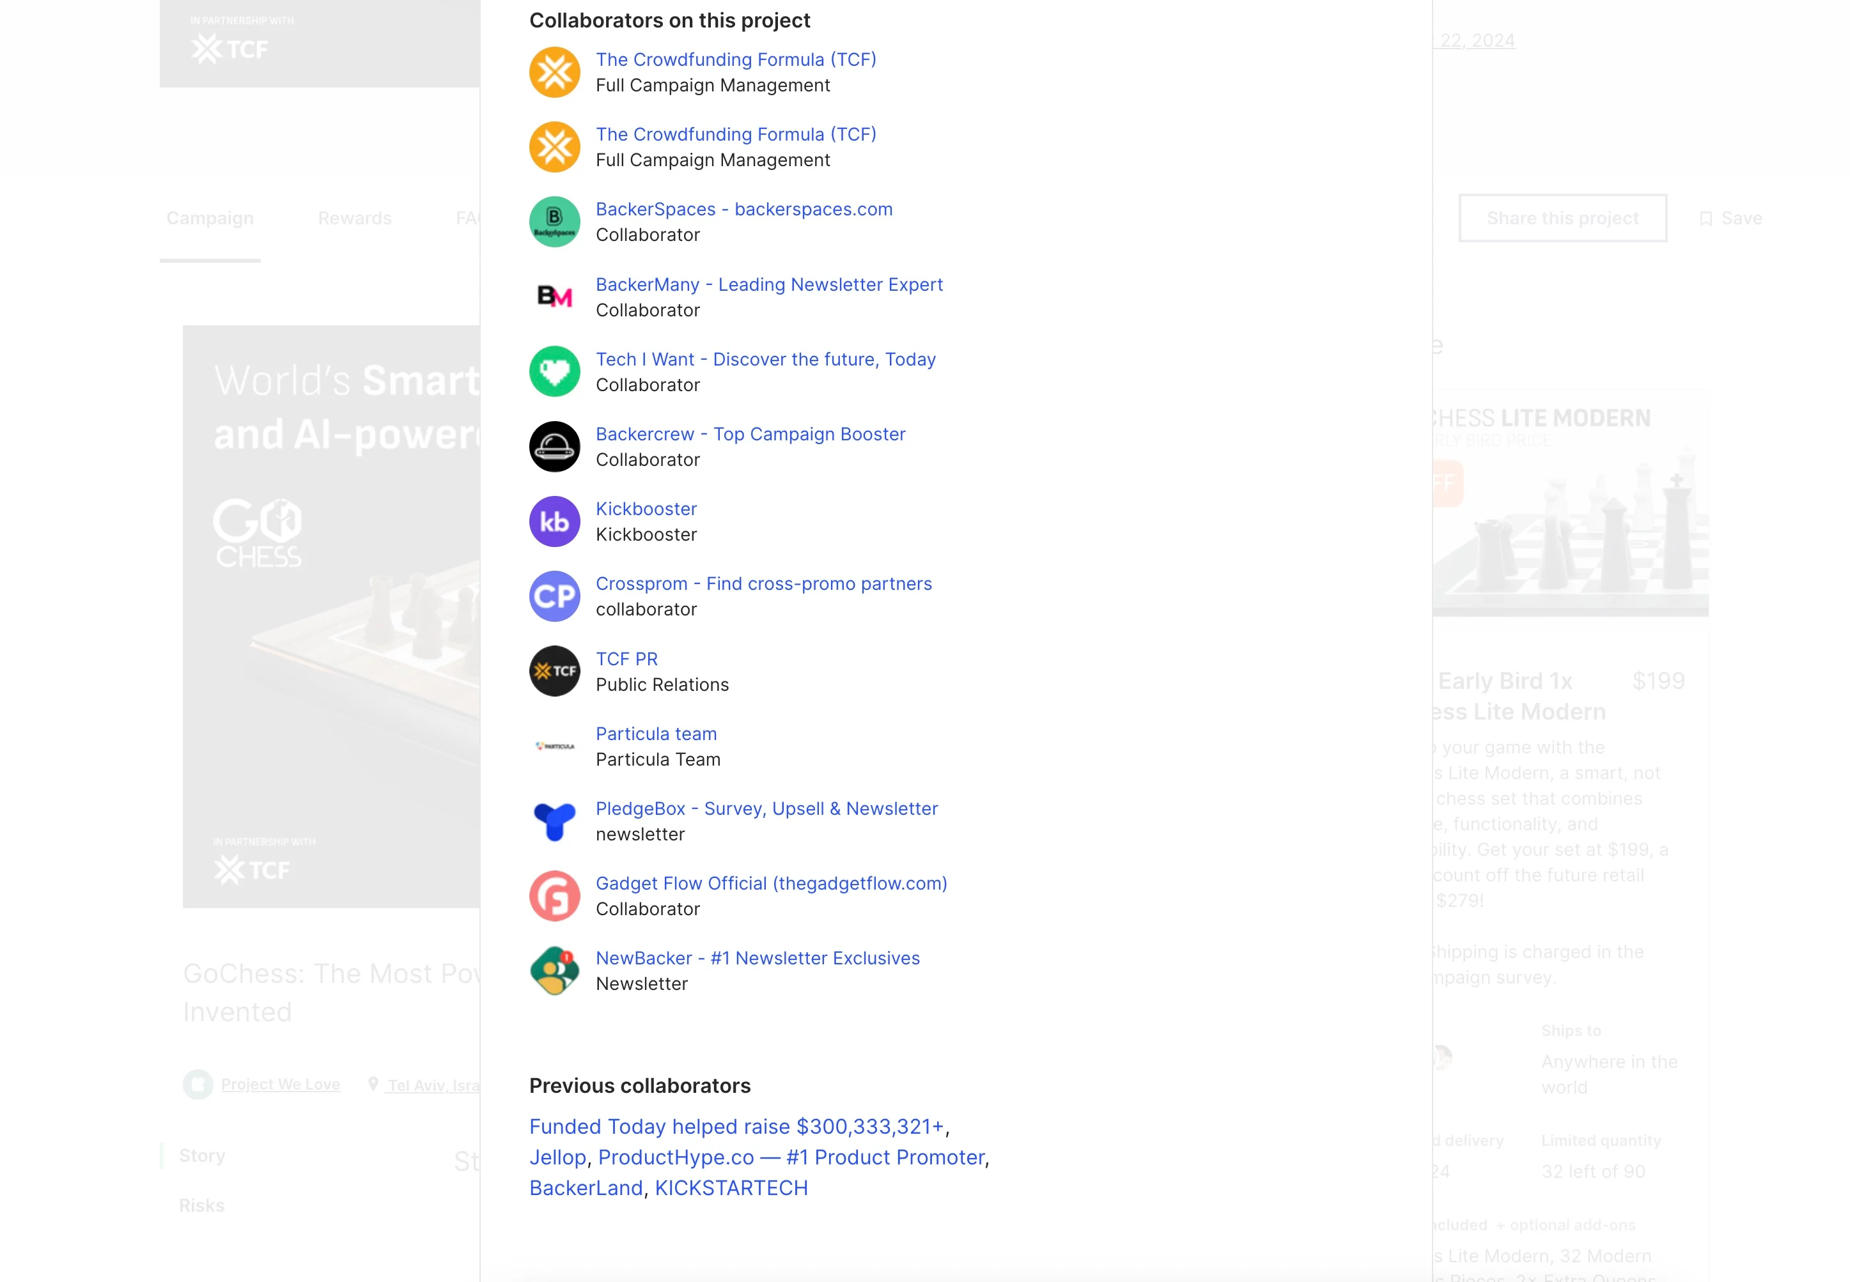Open the Project We Love link
The image size is (1850, 1282).
point(281,1085)
